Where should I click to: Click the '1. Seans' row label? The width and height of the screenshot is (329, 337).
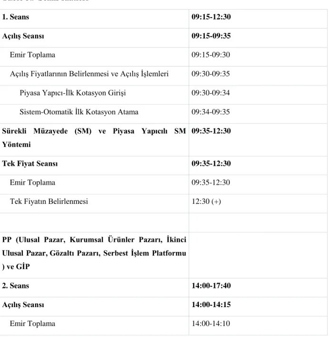click(16, 17)
